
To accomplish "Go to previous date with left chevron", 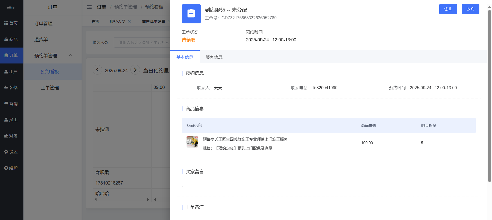I will point(97,70).
